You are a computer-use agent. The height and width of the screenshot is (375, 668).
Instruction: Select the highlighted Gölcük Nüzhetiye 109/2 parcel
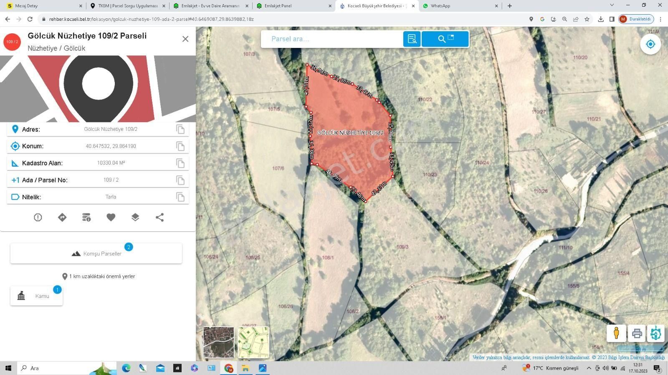pos(351,132)
